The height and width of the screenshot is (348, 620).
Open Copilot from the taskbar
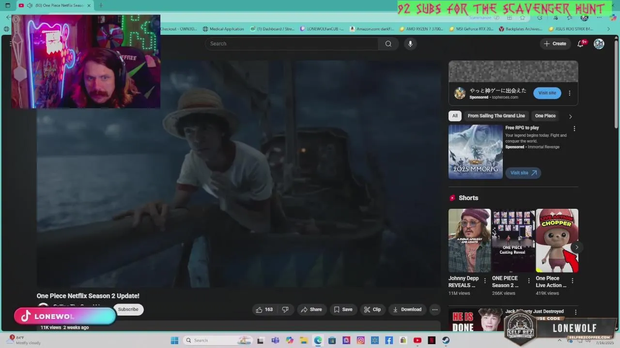[290, 340]
